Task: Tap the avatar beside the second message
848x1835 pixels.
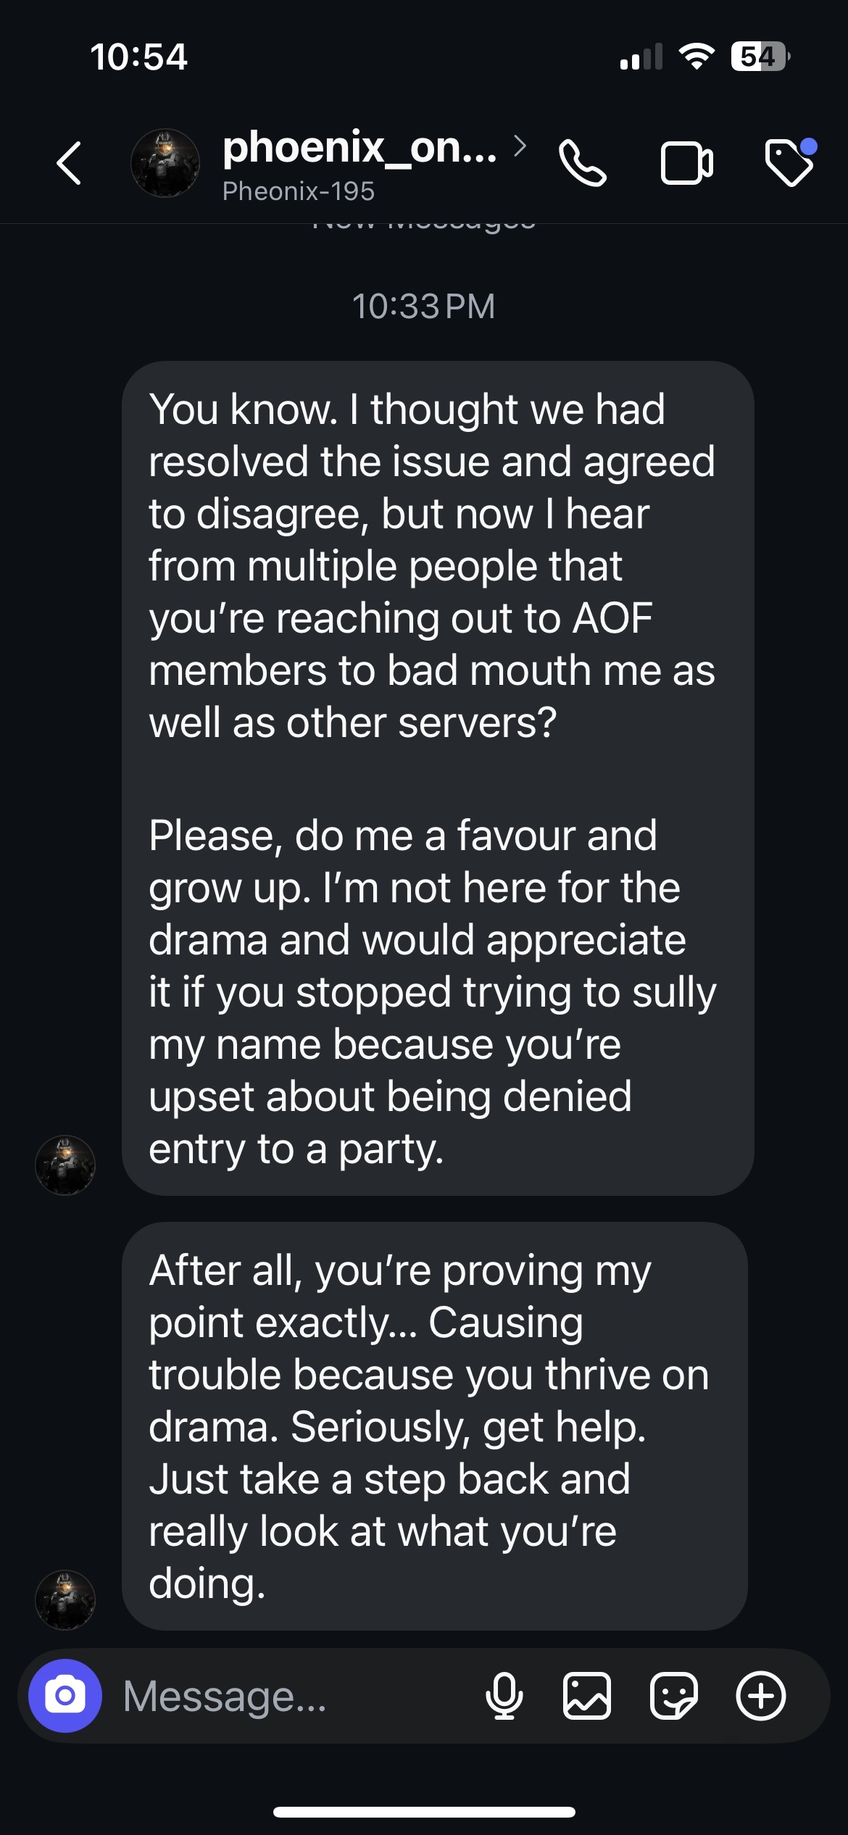Action: 65,1600
